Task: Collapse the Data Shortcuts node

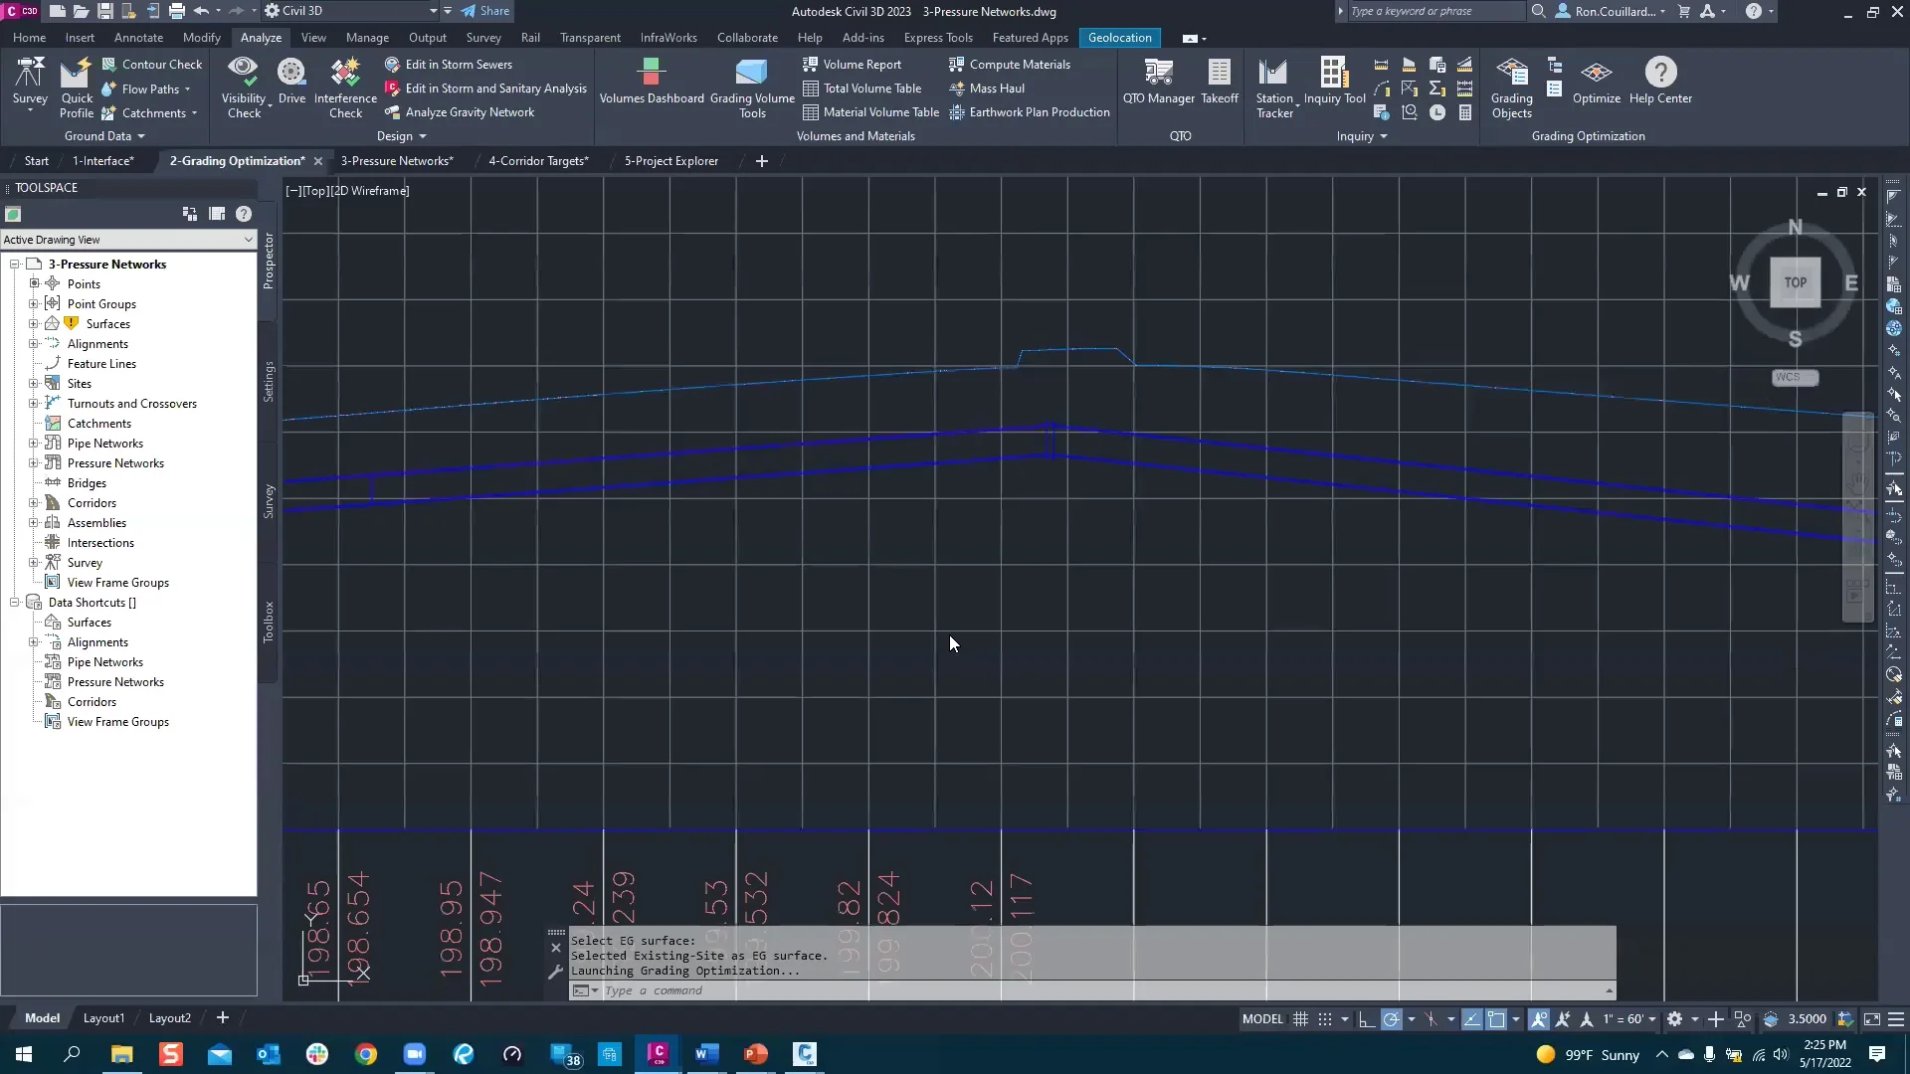Action: coord(15,603)
